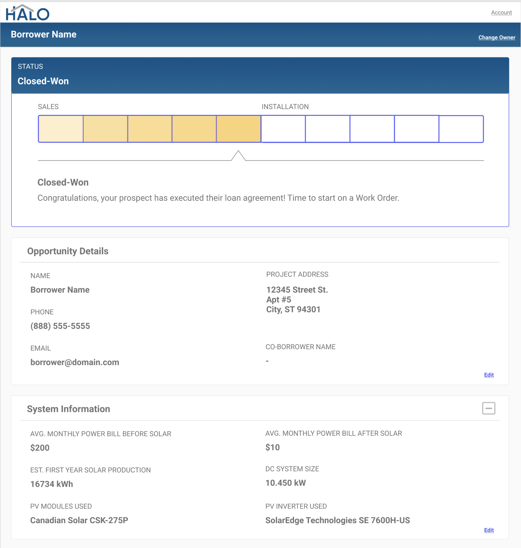The height and width of the screenshot is (548, 521).
Task: Click the Apt #5 address line
Action: 279,300
